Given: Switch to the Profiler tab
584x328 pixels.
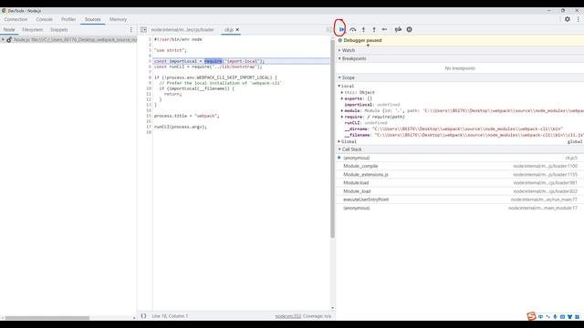Looking at the screenshot, I should 68,19.
